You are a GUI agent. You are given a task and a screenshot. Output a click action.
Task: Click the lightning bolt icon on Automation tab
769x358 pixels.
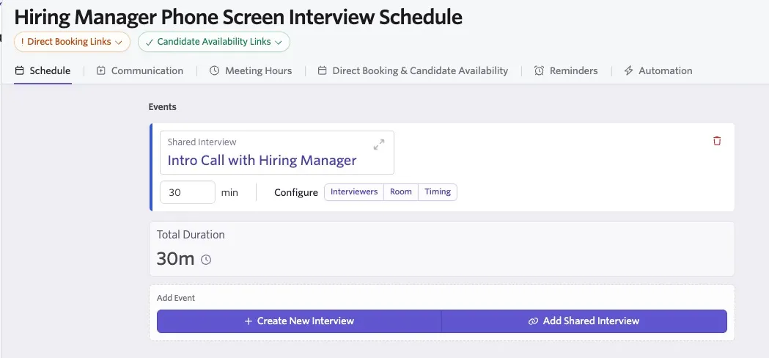point(628,70)
